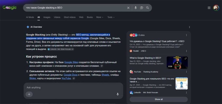222x104 pixels.
Task: Click the 'AI Overview' label
Action: pyautogui.click(x=36, y=27)
